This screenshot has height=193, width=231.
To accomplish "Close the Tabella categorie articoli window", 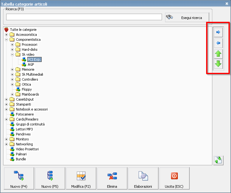I will (227, 4).
